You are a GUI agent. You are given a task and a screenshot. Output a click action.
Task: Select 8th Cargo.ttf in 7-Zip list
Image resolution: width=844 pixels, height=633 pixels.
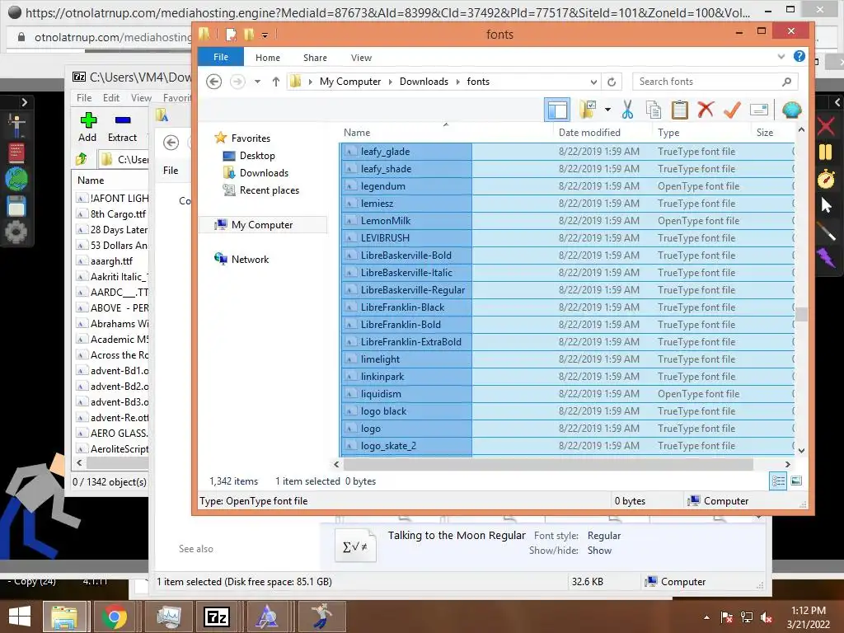coord(111,214)
